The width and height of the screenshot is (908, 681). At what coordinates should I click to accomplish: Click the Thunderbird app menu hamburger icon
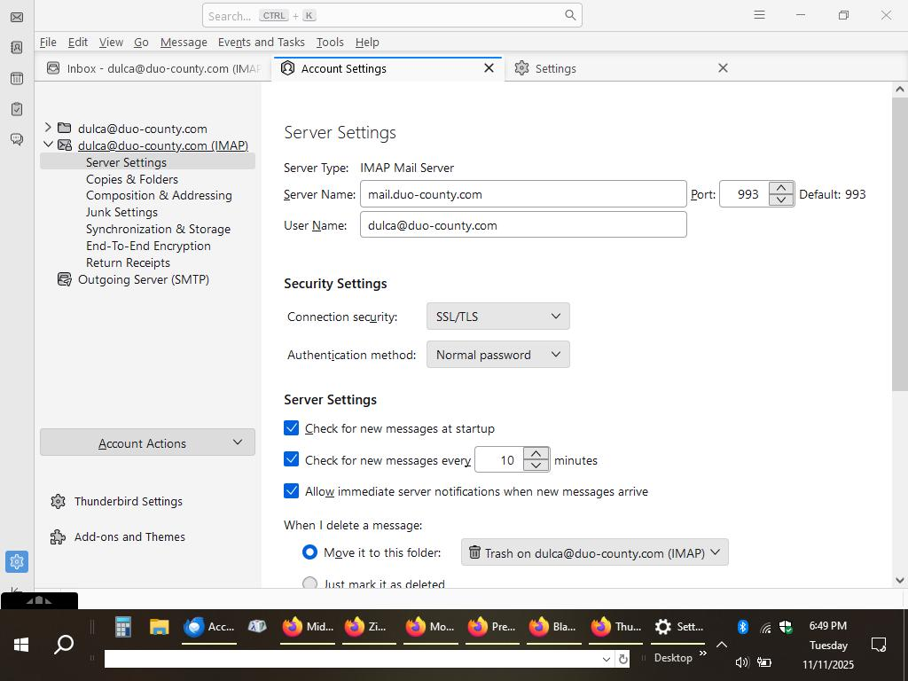(759, 15)
